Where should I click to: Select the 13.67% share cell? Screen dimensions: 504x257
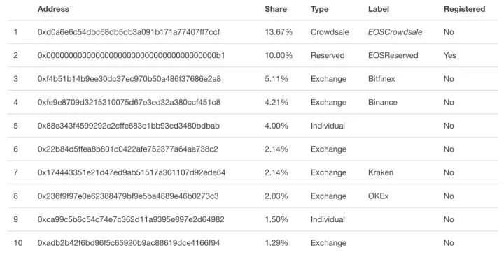(x=279, y=31)
